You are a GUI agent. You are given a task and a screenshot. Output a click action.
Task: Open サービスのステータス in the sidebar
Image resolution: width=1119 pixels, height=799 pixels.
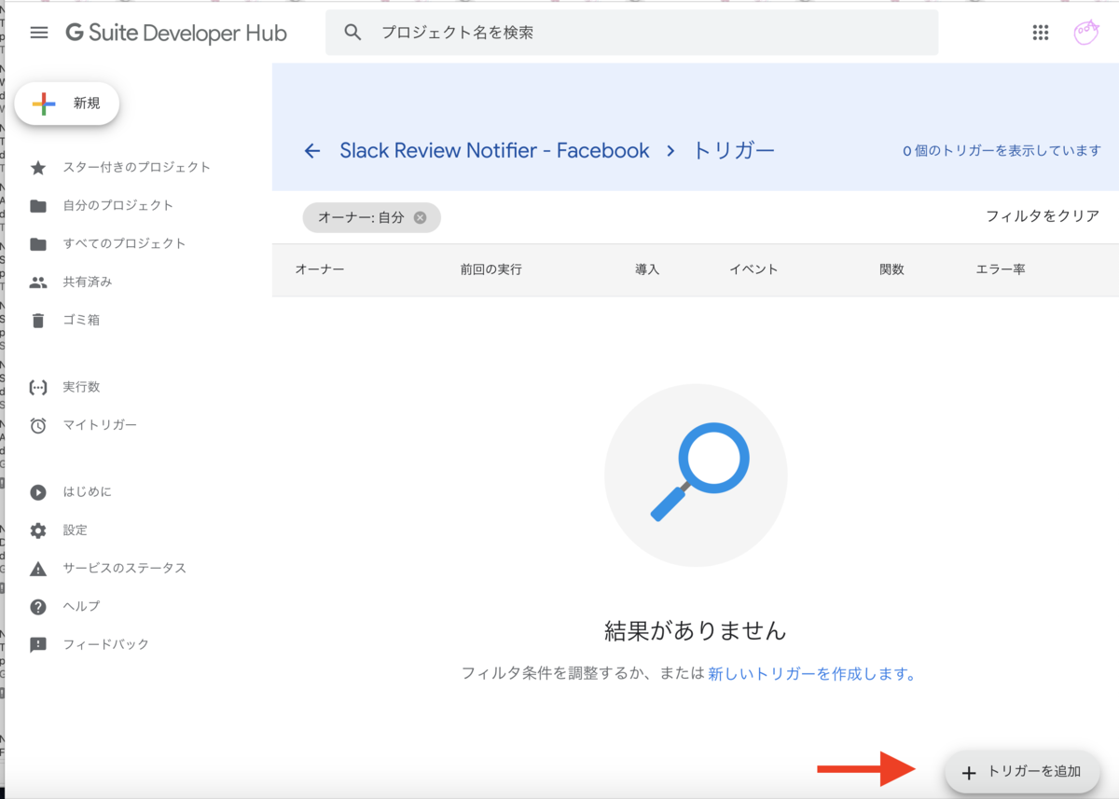125,569
